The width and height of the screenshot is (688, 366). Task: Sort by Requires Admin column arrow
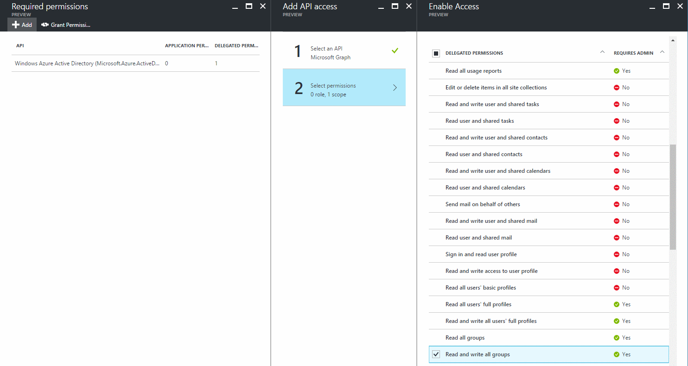pyautogui.click(x=662, y=52)
